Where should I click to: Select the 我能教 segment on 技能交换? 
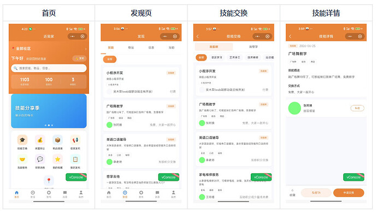(x=214, y=46)
